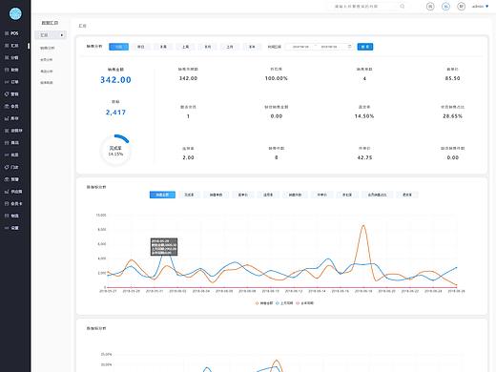Click the dark tooltip box on the chart
This screenshot has width=496, height=372.
(x=164, y=247)
